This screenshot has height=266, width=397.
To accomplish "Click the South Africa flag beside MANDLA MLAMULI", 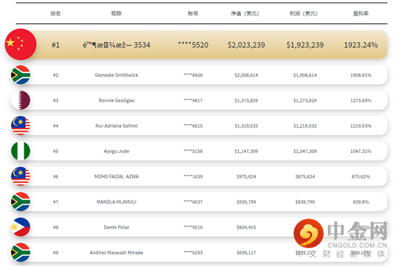I will click(x=20, y=201).
